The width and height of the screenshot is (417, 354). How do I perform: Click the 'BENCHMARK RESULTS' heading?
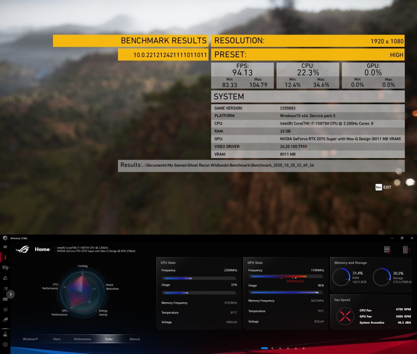point(163,40)
